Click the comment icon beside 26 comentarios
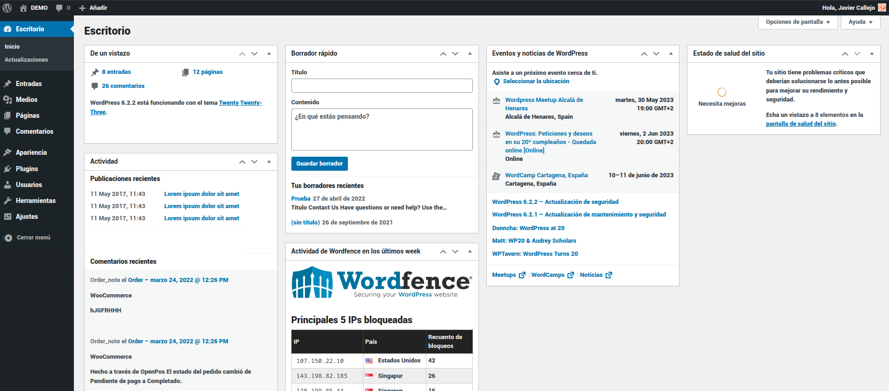Image resolution: width=889 pixels, height=391 pixels. click(x=95, y=86)
